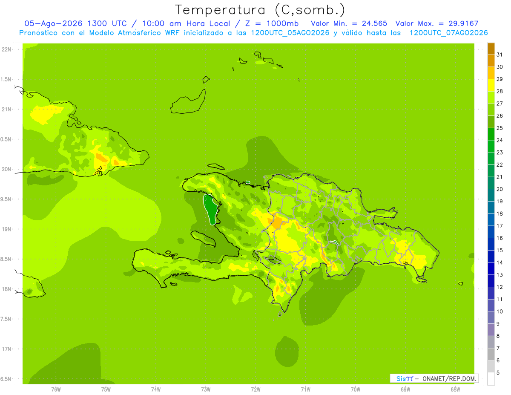511x395 pixels.
Task: Select the orange legend swatch between 30 and 31
Action: click(x=491, y=61)
